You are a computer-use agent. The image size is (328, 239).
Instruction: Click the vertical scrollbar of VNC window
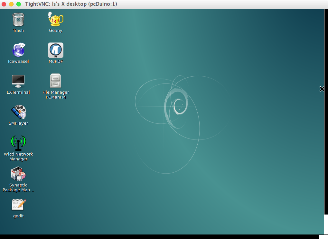click(x=326, y=111)
